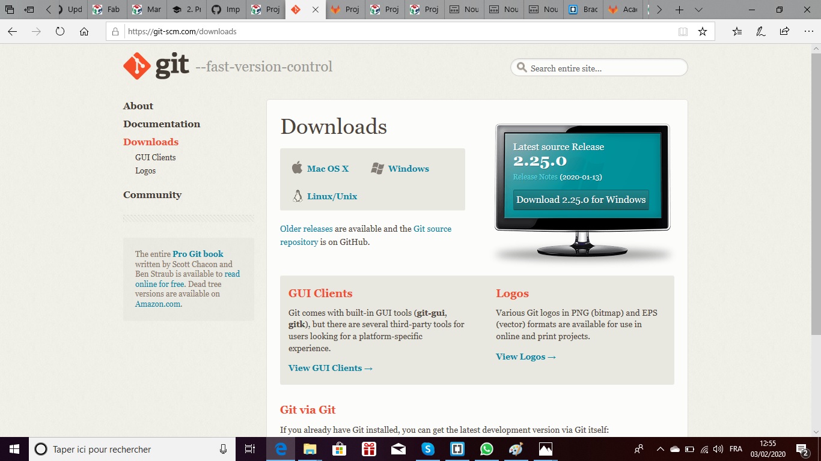Close the active git-scm tab
This screenshot has width=821, height=461.
(316, 10)
